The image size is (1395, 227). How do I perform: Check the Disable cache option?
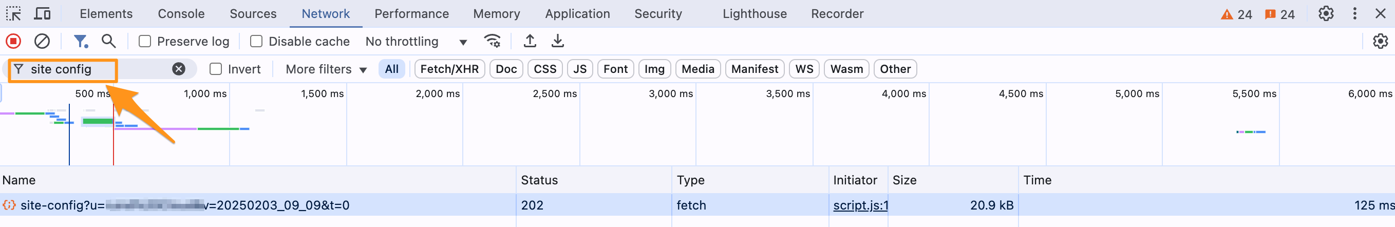256,42
